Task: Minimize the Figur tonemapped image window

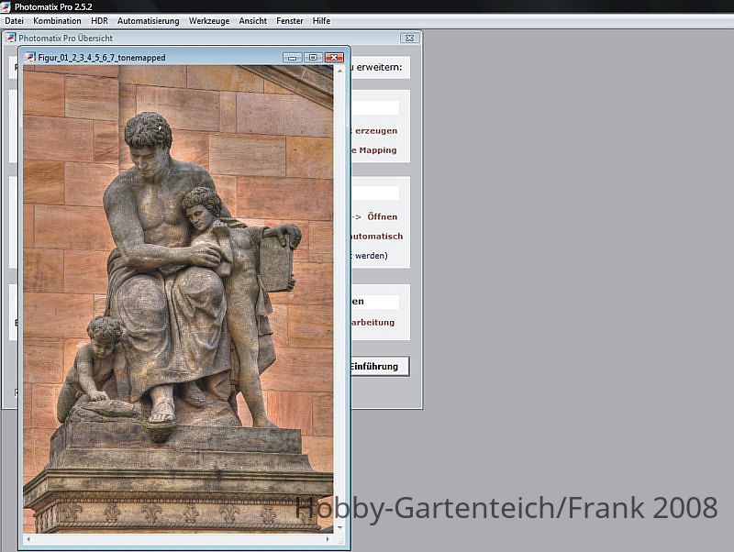Action: [292, 58]
